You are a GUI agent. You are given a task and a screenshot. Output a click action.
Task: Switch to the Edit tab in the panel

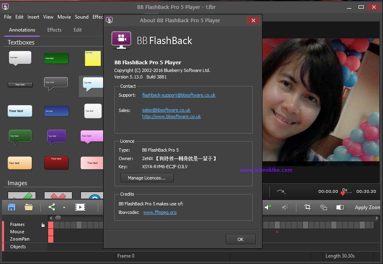point(78,30)
